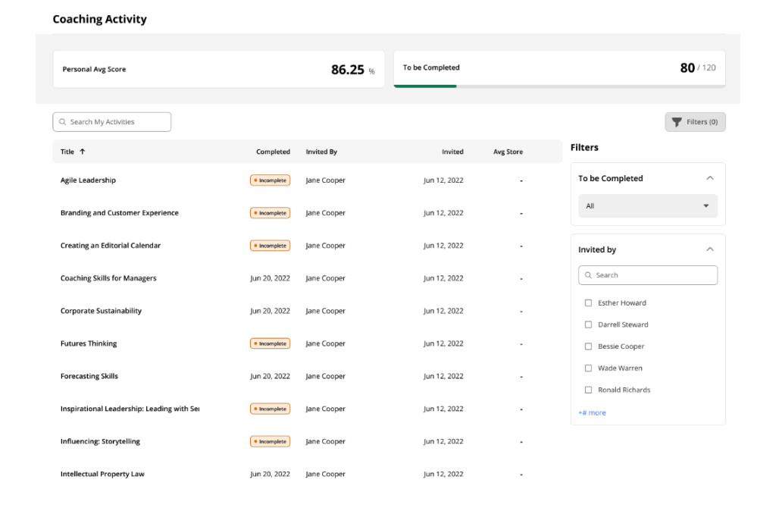Click the Coaching Activity page title
Viewport: 782px width, 511px height.
tap(99, 19)
